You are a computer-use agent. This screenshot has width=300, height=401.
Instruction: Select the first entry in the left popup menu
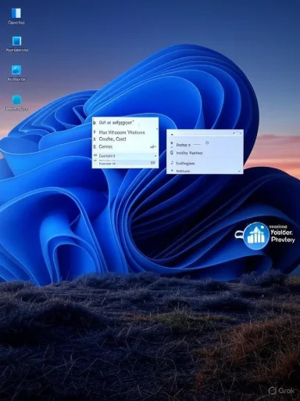116,122
